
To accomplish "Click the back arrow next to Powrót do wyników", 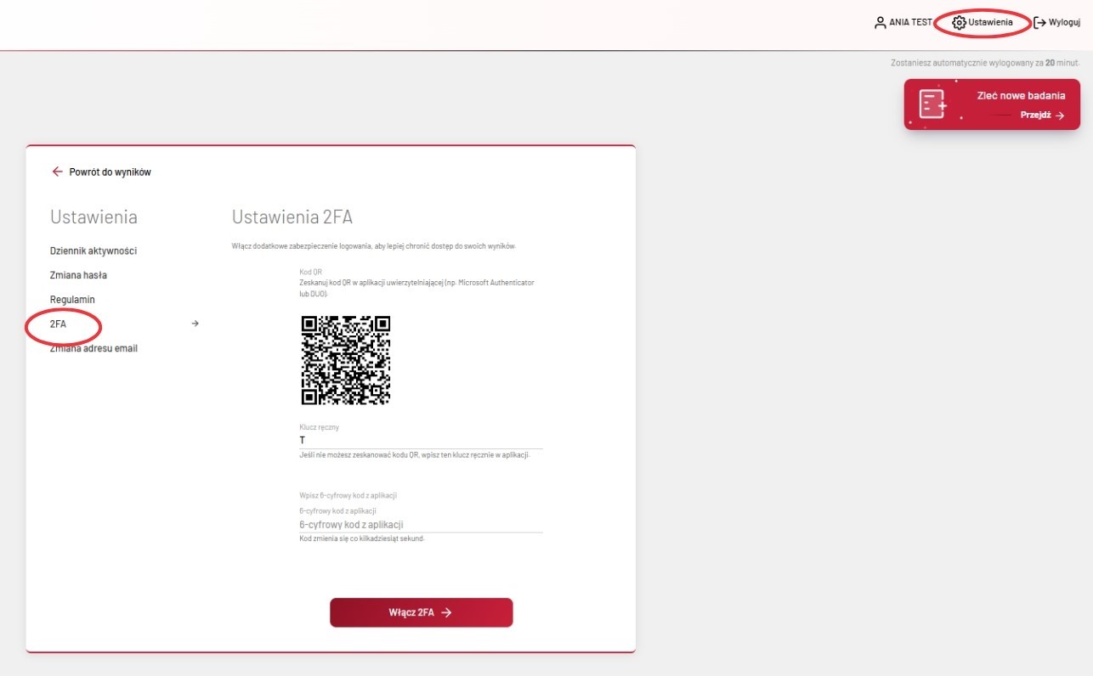I will (58, 172).
